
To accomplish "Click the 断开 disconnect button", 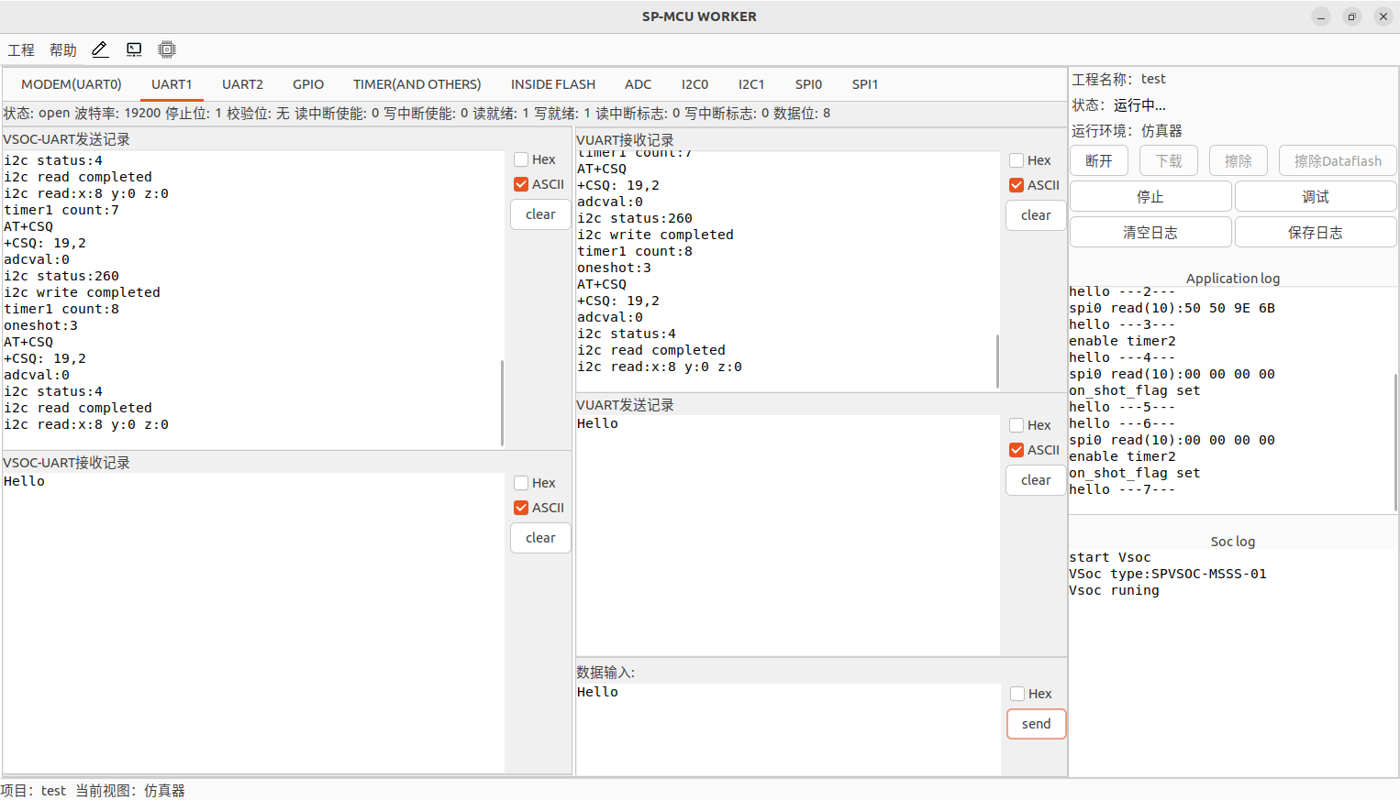I will coord(1099,161).
